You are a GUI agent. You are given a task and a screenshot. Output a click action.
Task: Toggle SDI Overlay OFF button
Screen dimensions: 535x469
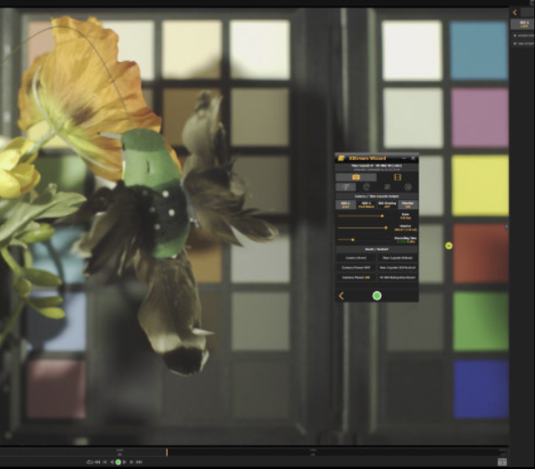(387, 204)
